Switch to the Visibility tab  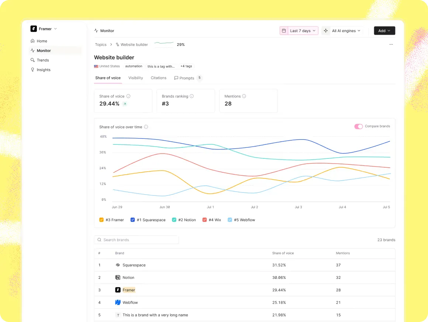(x=136, y=78)
